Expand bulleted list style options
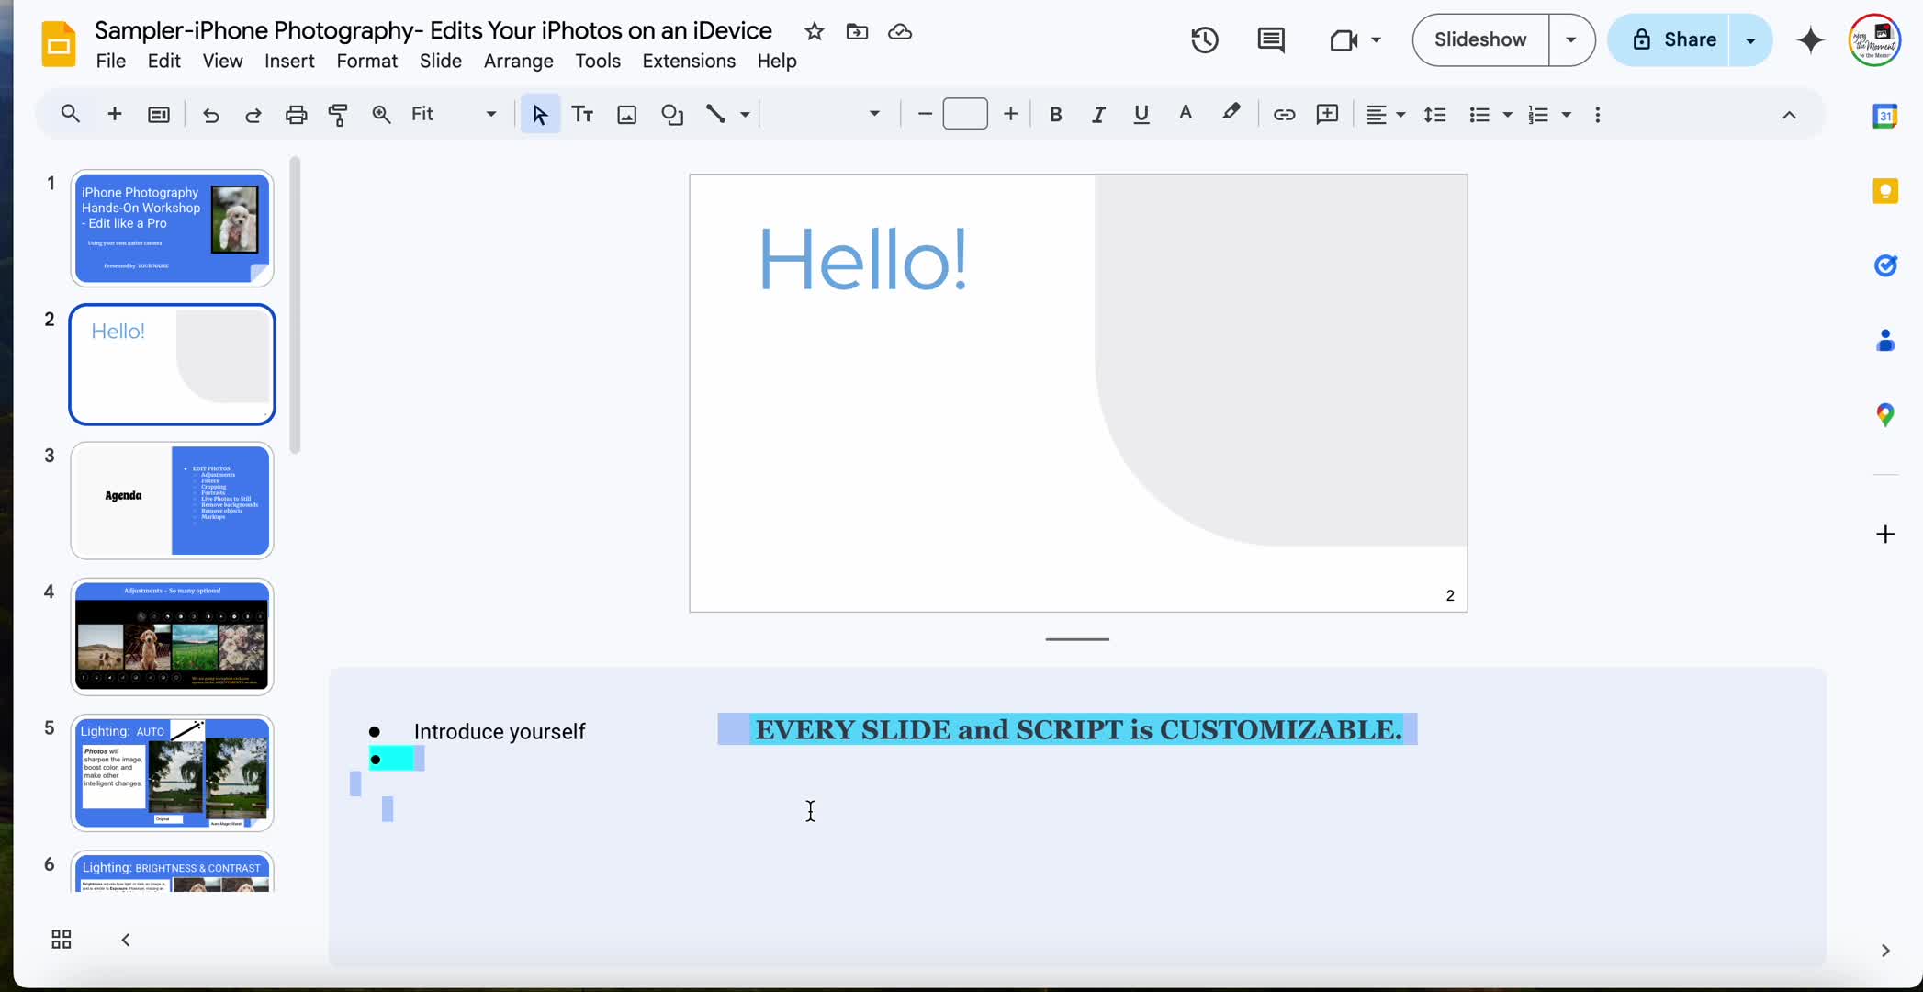Image resolution: width=1923 pixels, height=992 pixels. coord(1507,115)
